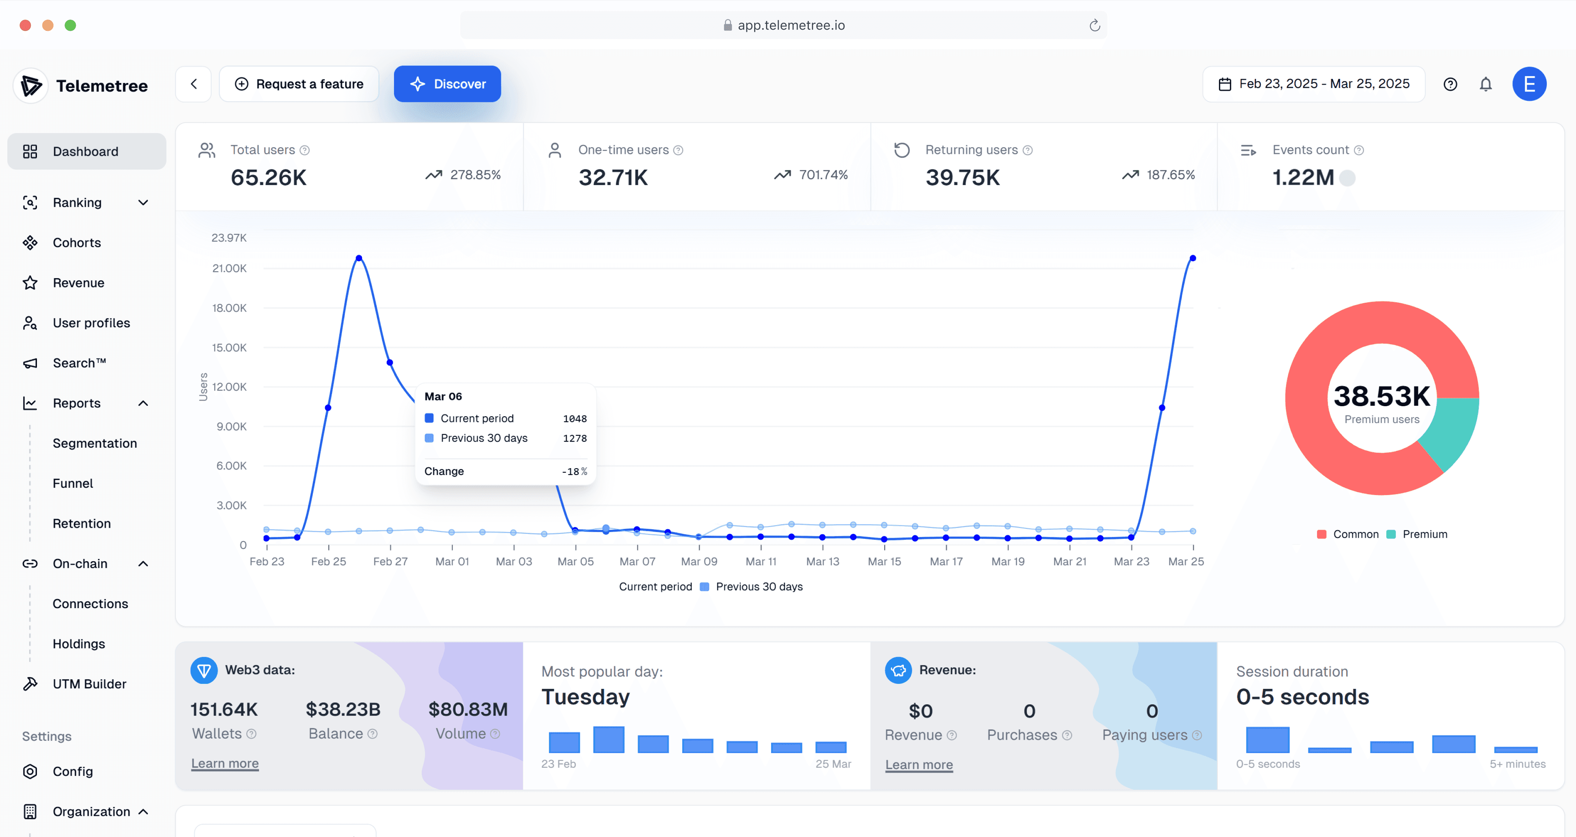The width and height of the screenshot is (1576, 837).
Task: Toggle Premium segment in donut legend
Action: tap(1417, 534)
